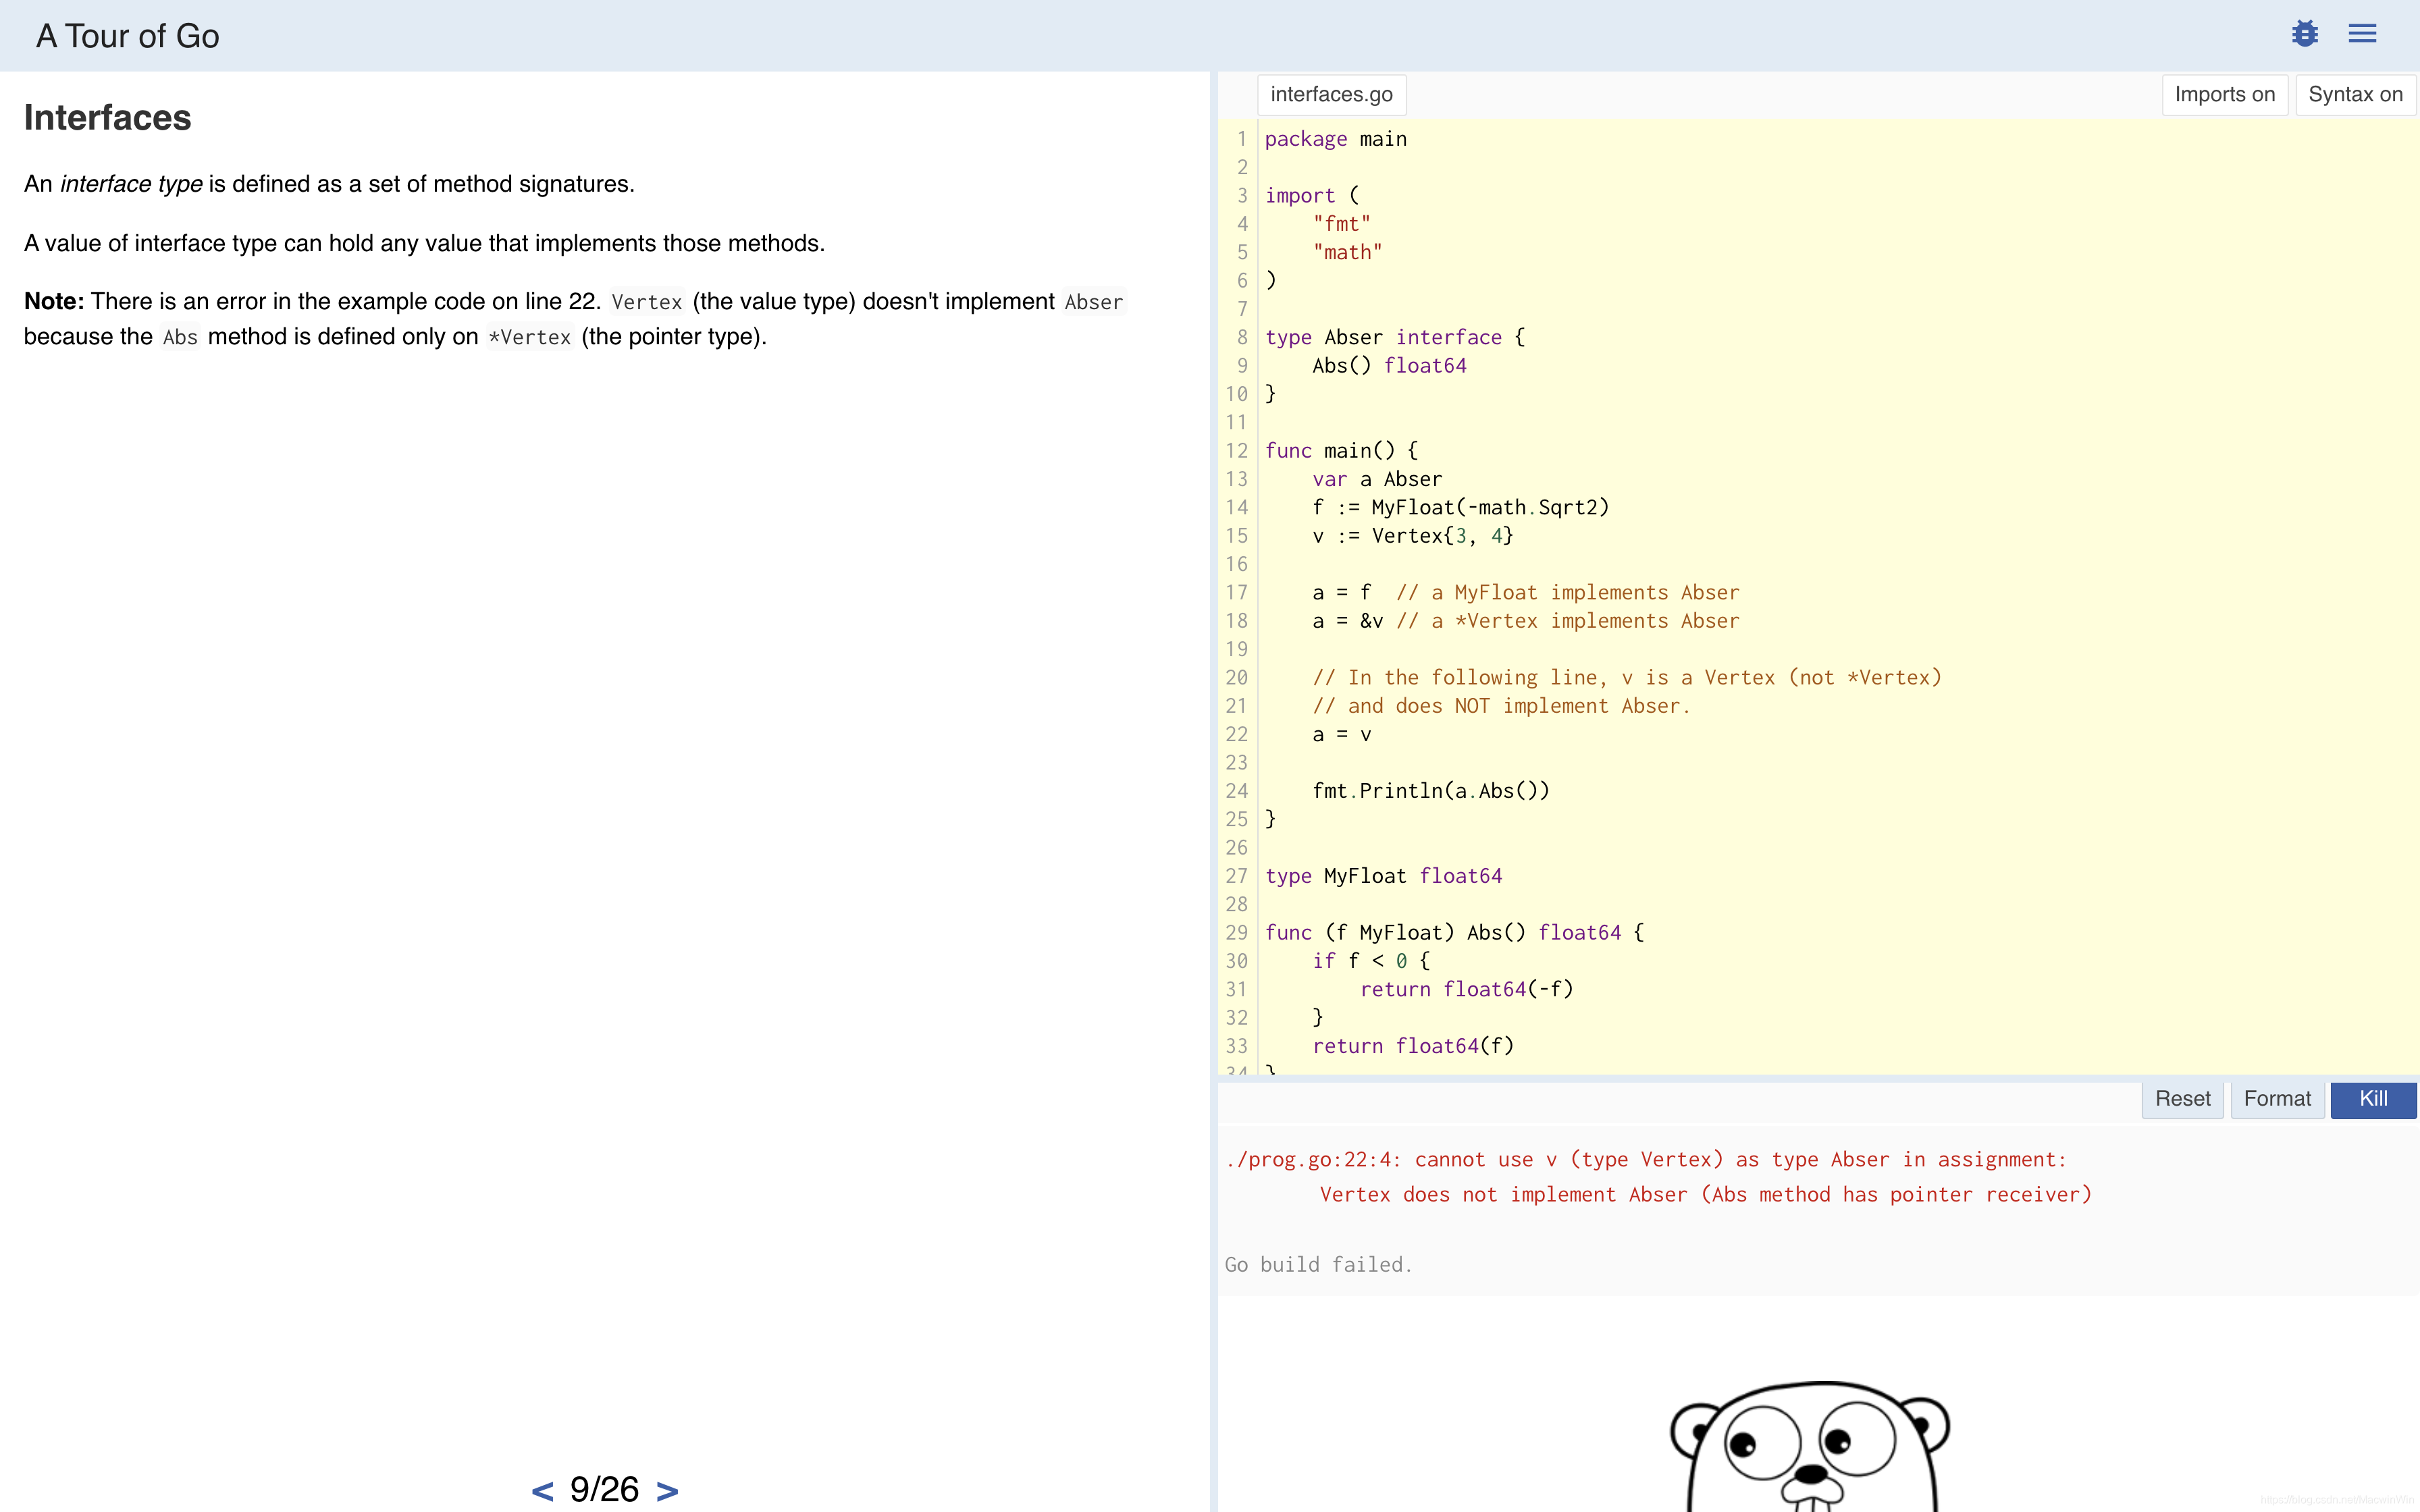Click the Format button

pos(2277,1099)
